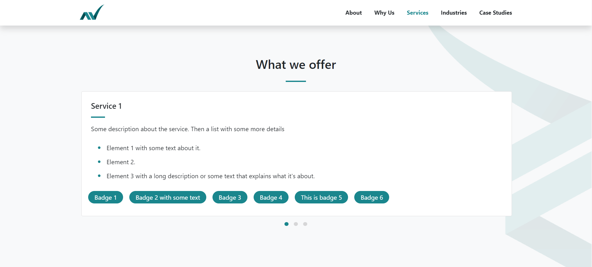Click the Element 2 list item

click(121, 162)
